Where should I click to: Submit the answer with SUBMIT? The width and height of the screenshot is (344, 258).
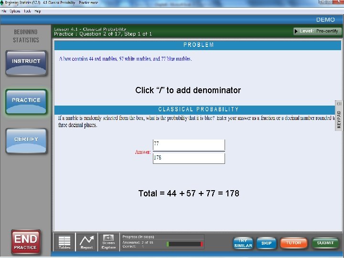pyautogui.click(x=325, y=243)
